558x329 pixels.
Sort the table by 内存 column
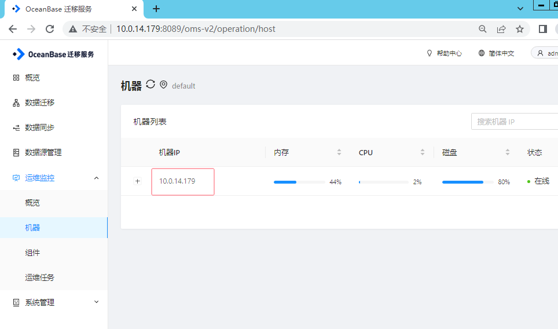[x=339, y=152]
